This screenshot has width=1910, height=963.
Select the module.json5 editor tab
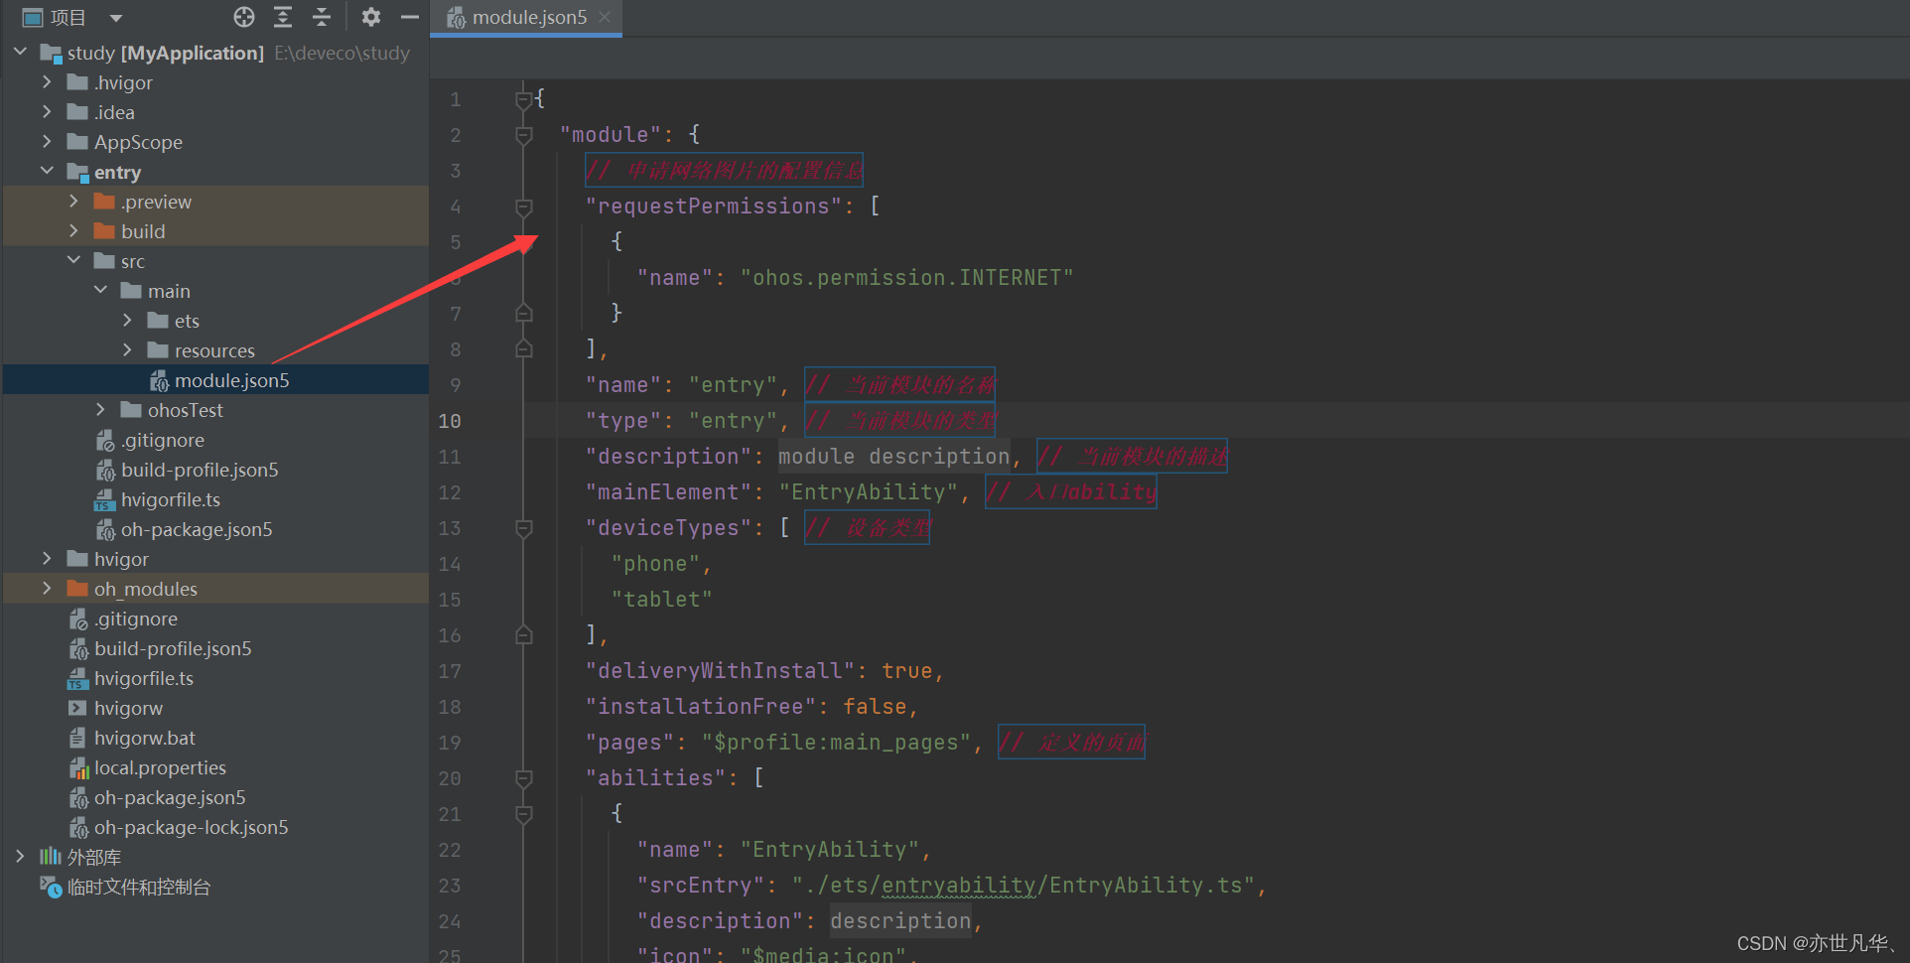tap(526, 17)
